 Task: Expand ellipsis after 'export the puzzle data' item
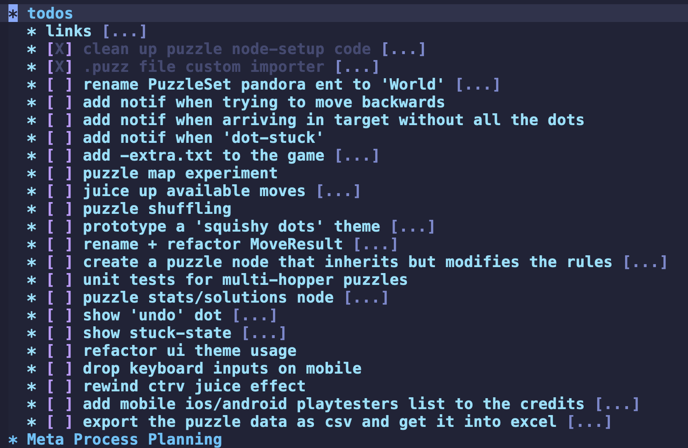click(590, 422)
